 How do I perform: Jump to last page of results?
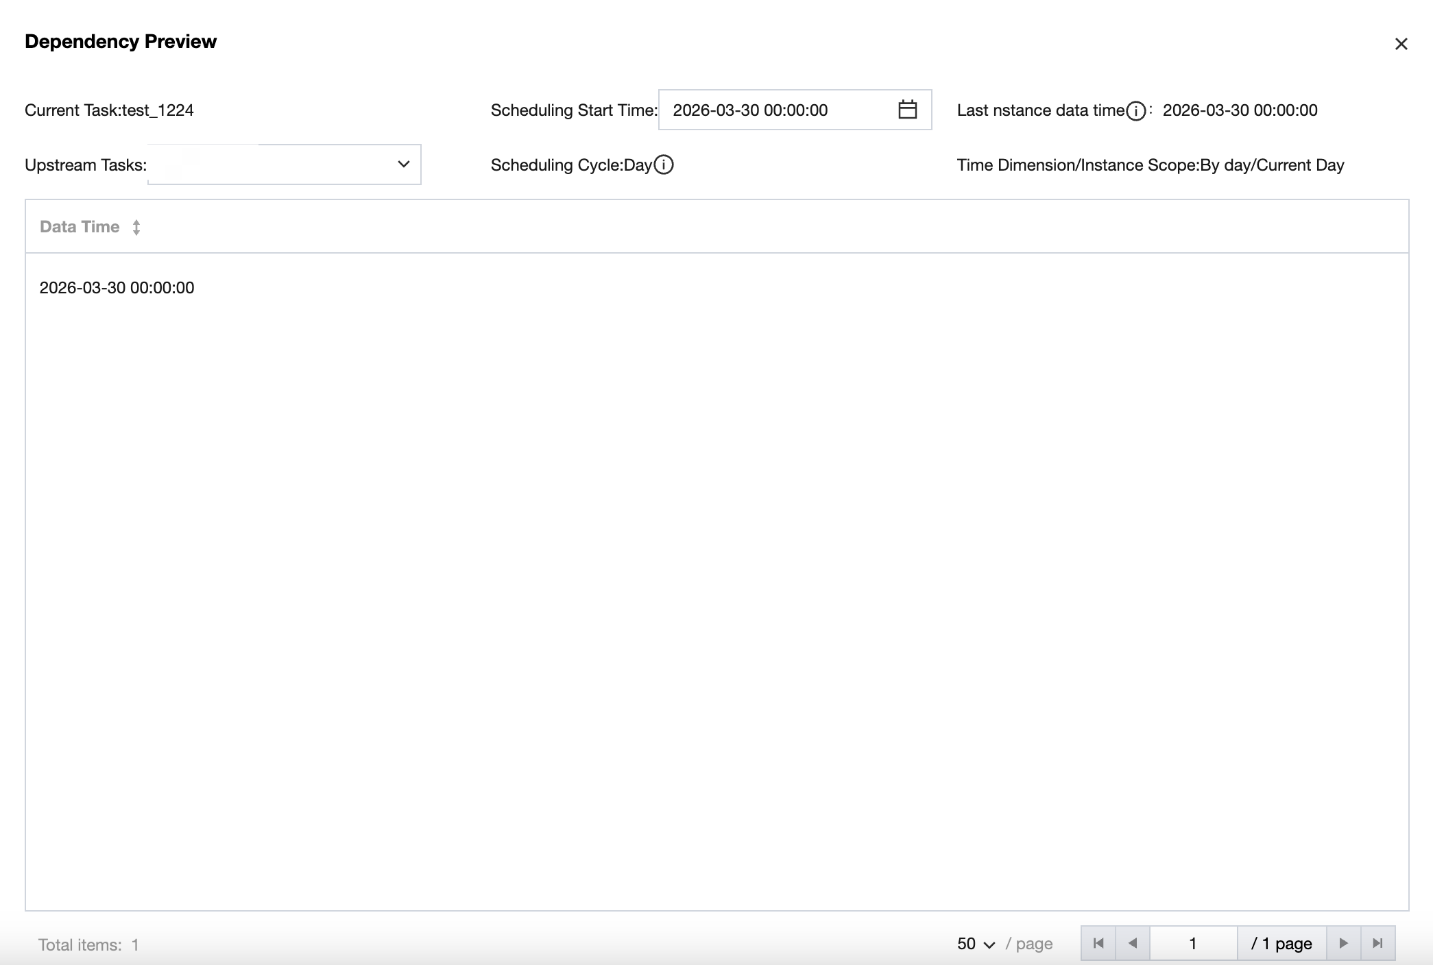pos(1377,943)
